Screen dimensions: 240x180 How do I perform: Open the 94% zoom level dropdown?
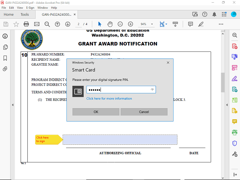click(x=152, y=24)
